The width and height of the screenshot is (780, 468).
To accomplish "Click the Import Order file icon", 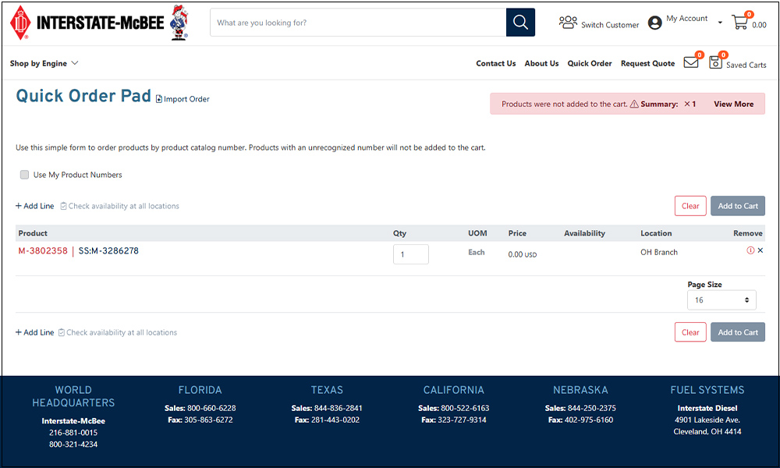I will tap(159, 99).
